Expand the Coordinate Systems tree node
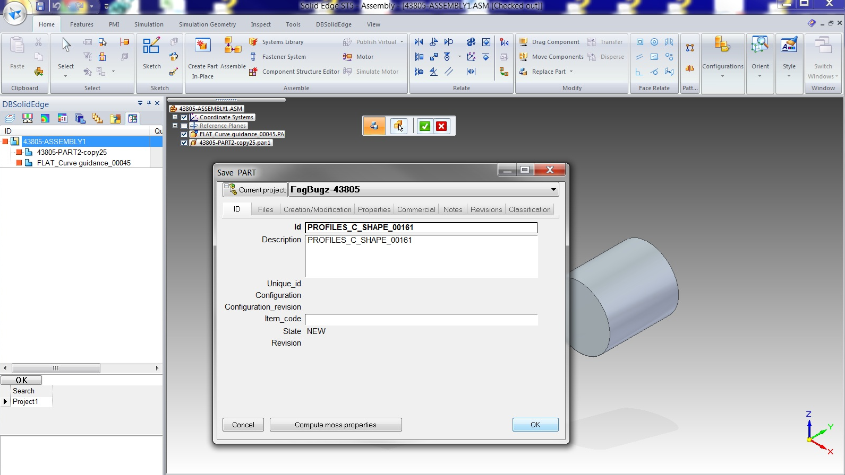845x475 pixels. [175, 117]
